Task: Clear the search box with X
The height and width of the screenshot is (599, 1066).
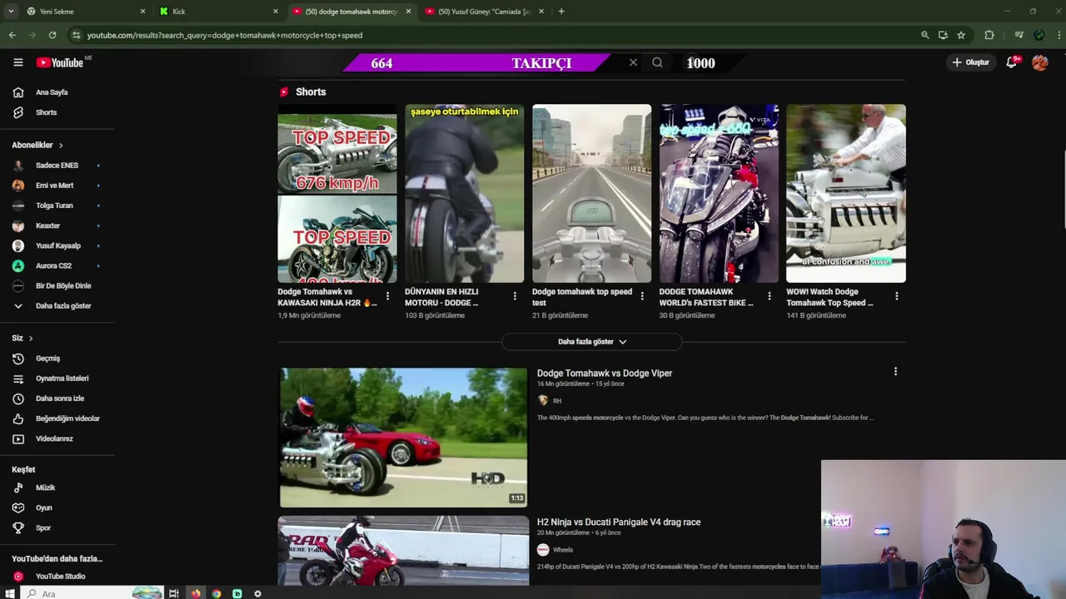Action: [x=633, y=62]
